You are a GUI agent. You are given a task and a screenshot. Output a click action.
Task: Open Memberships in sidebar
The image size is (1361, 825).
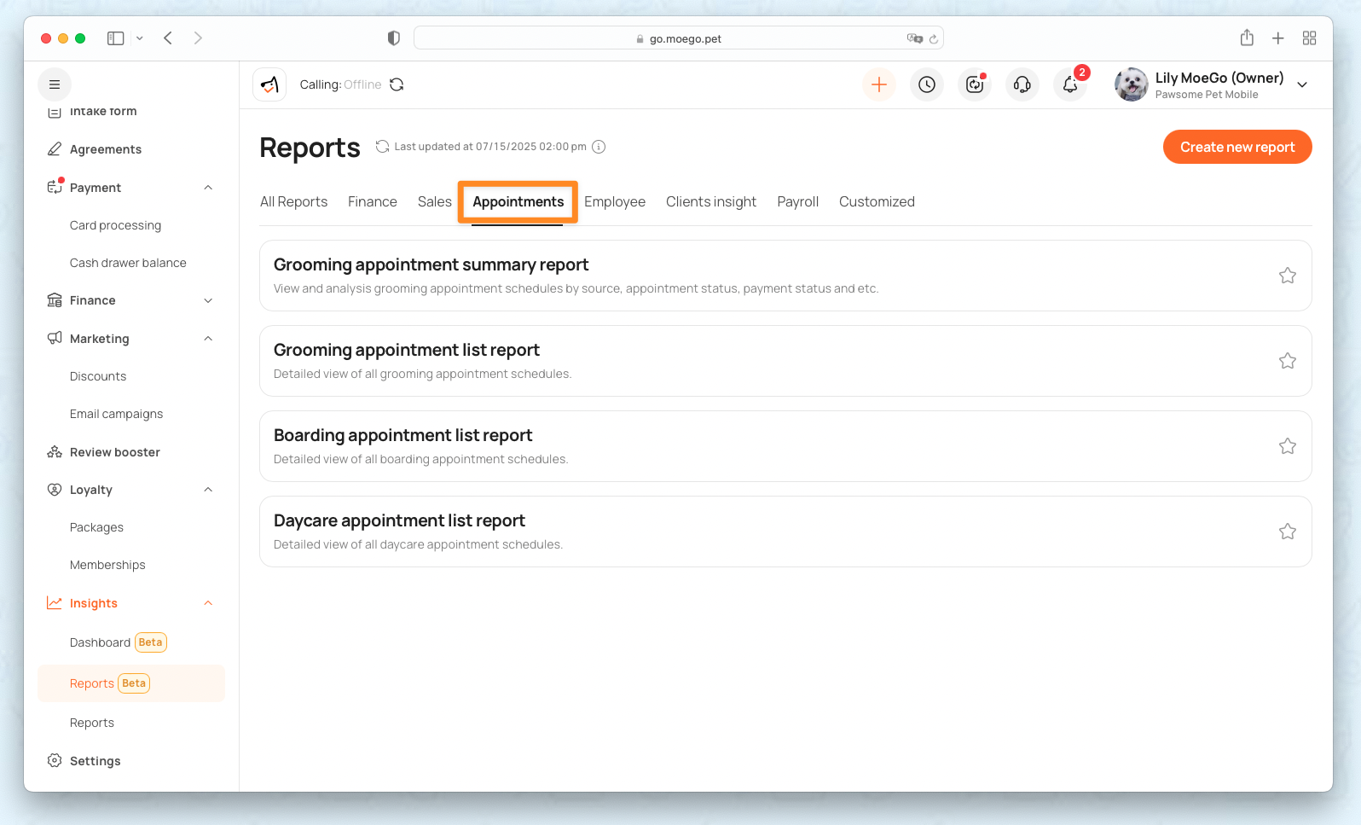tap(107, 565)
